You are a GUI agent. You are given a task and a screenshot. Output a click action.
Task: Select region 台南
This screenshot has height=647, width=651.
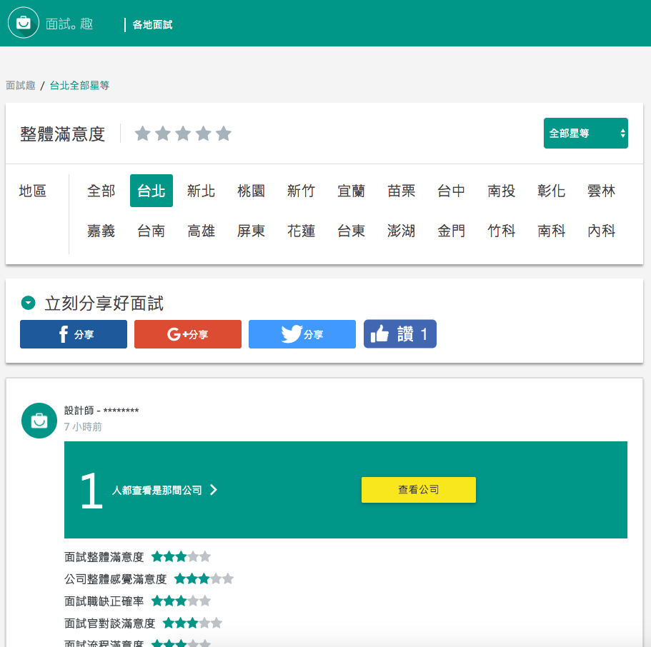click(x=151, y=231)
